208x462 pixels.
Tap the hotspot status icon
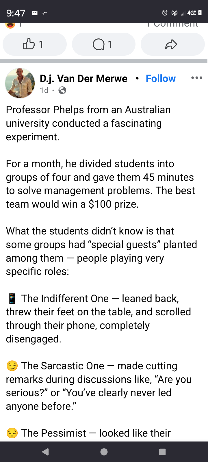[x=174, y=13]
